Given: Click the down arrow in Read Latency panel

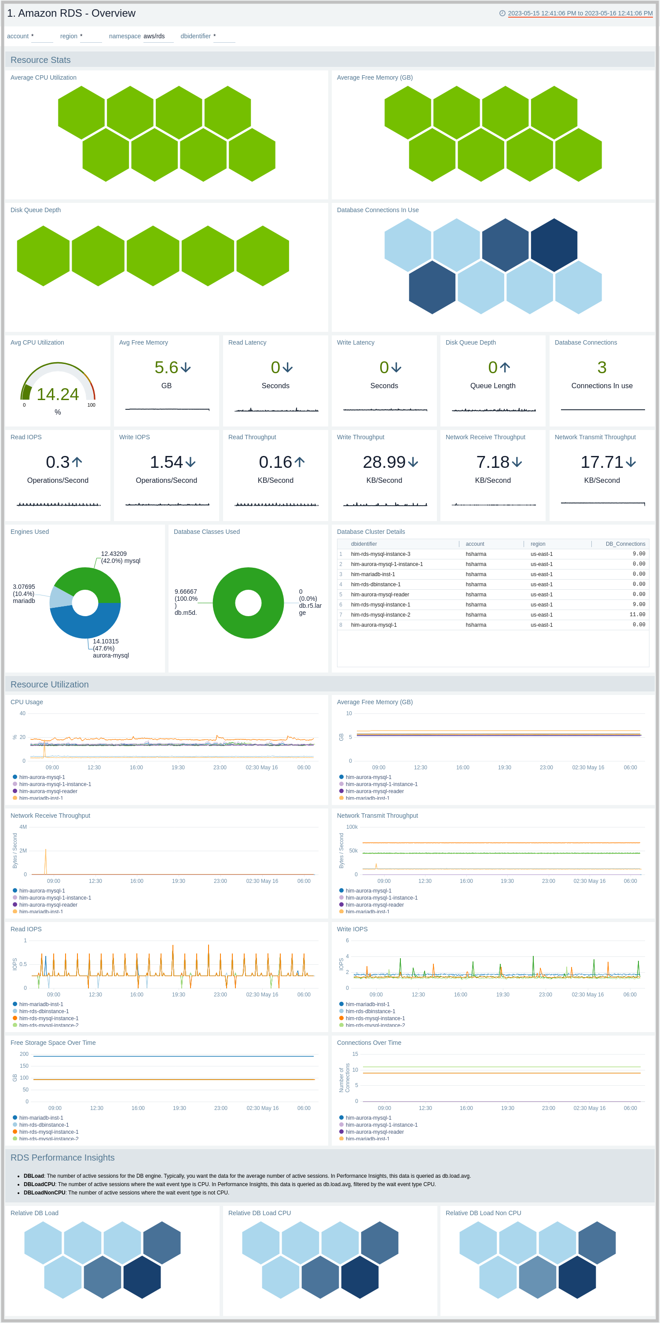Looking at the screenshot, I should point(288,368).
